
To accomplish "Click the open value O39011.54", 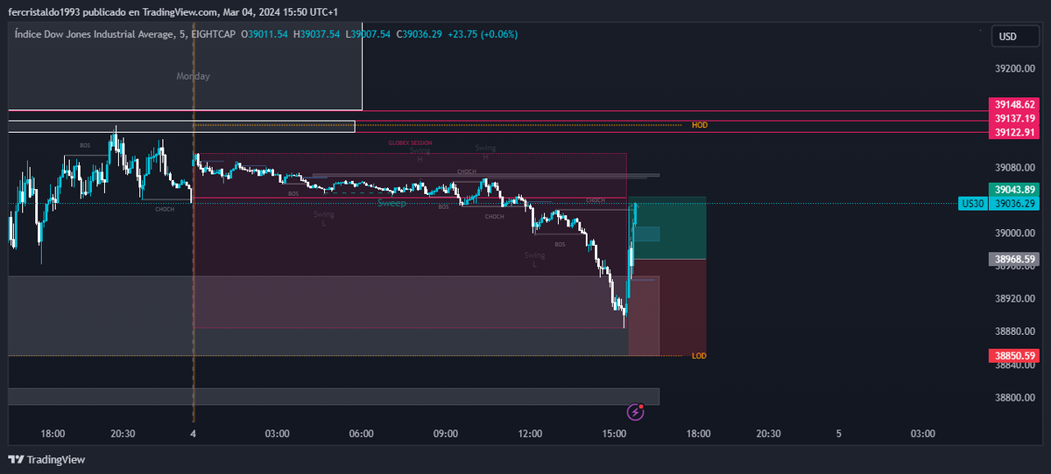I will (265, 34).
